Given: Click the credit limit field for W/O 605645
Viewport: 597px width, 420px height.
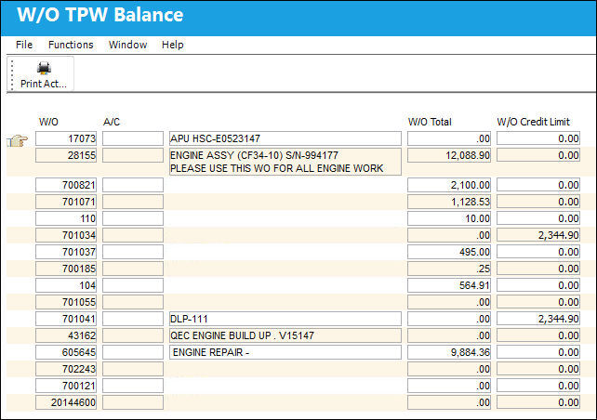Looking at the screenshot, I should (x=538, y=352).
